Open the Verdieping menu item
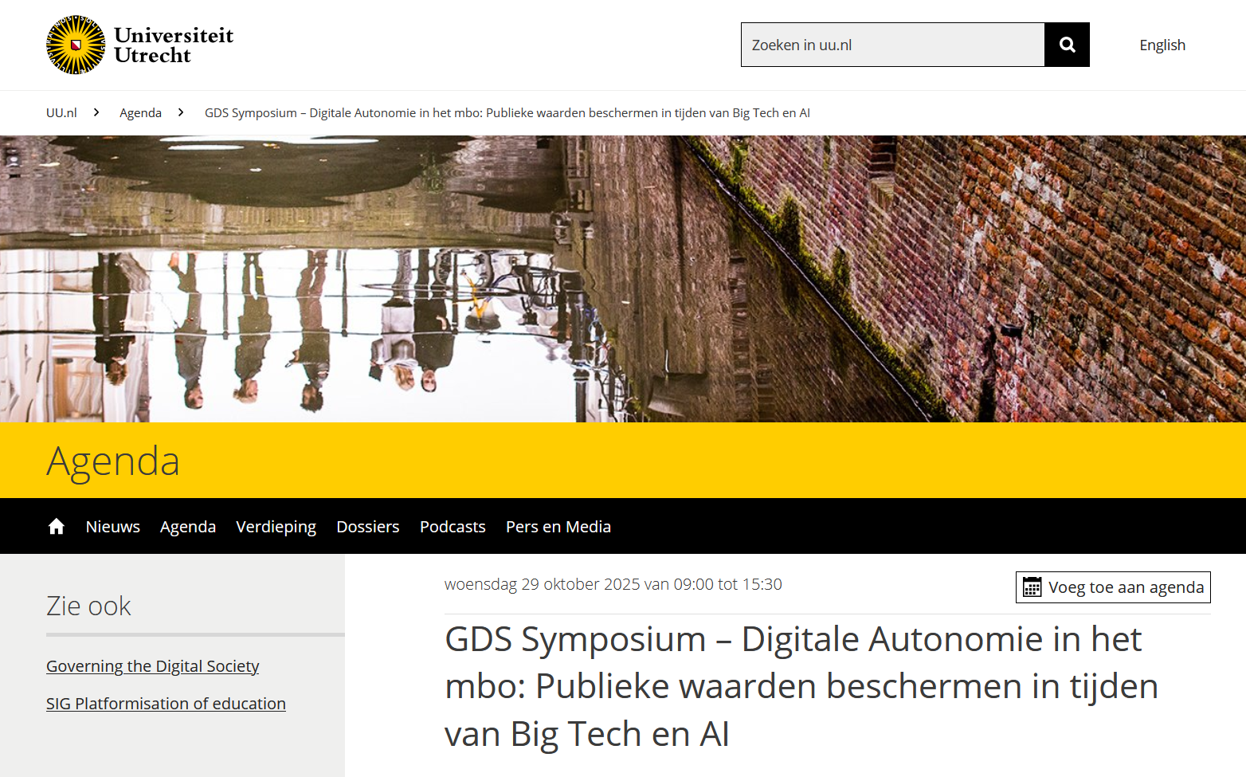Image resolution: width=1246 pixels, height=777 pixels. point(276,527)
